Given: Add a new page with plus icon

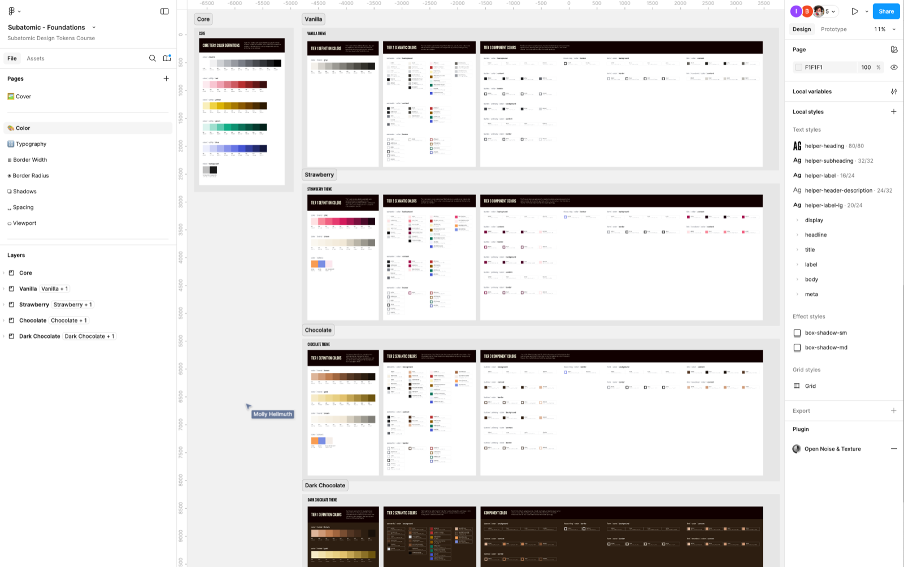Looking at the screenshot, I should (166, 79).
